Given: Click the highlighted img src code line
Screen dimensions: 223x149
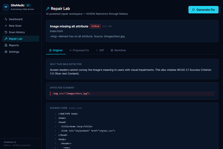Looking at the screenshot, I should [x=132, y=94].
